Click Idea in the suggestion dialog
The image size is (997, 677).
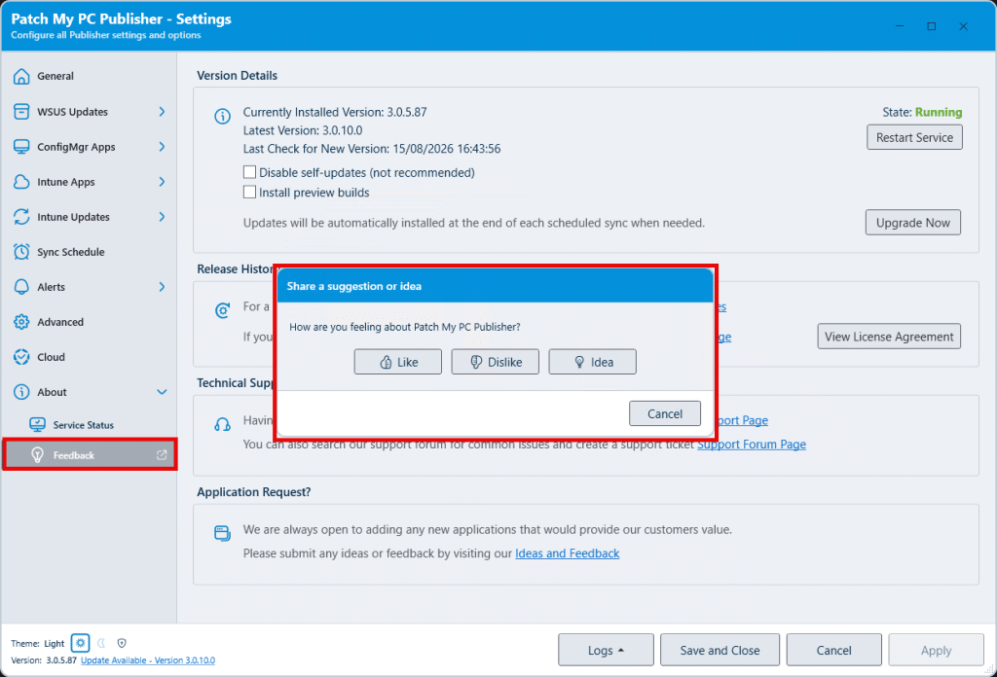(x=593, y=362)
